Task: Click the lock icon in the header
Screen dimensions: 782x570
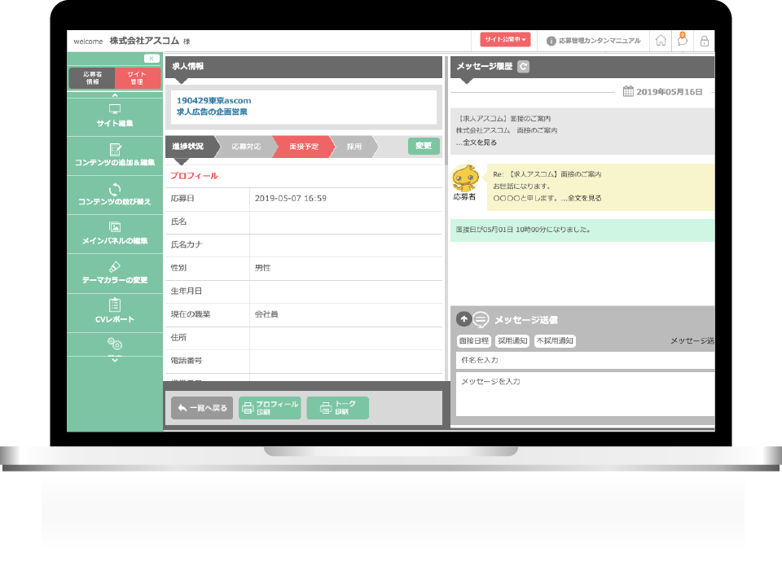Action: [x=705, y=41]
